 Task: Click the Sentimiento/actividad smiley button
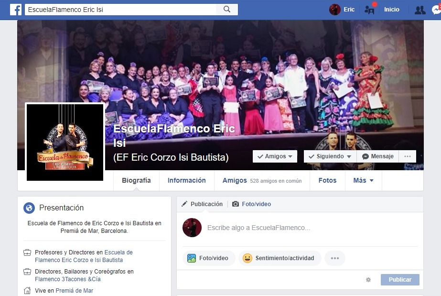(x=280, y=258)
